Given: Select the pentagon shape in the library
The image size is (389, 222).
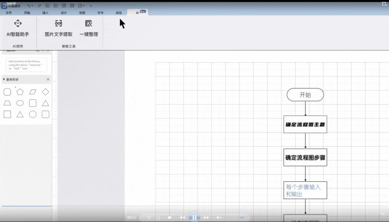Looking at the screenshot, I should click(20, 92).
